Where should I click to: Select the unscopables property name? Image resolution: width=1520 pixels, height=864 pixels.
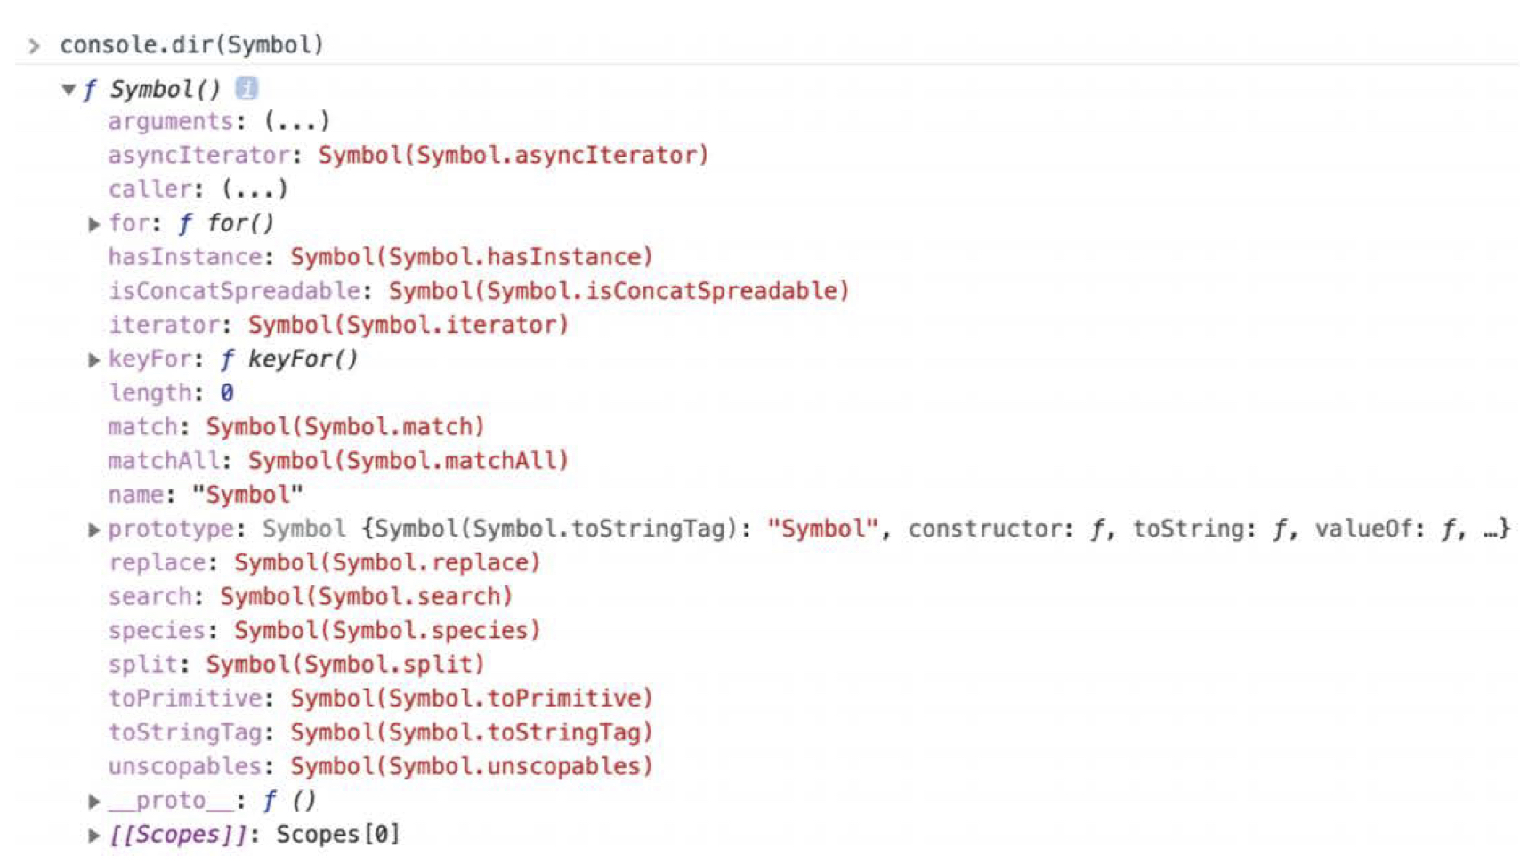pos(185,767)
